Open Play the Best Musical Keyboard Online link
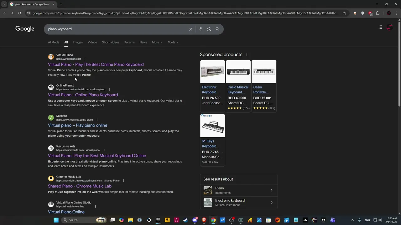Screen dimensions: 401x225 point(97,156)
